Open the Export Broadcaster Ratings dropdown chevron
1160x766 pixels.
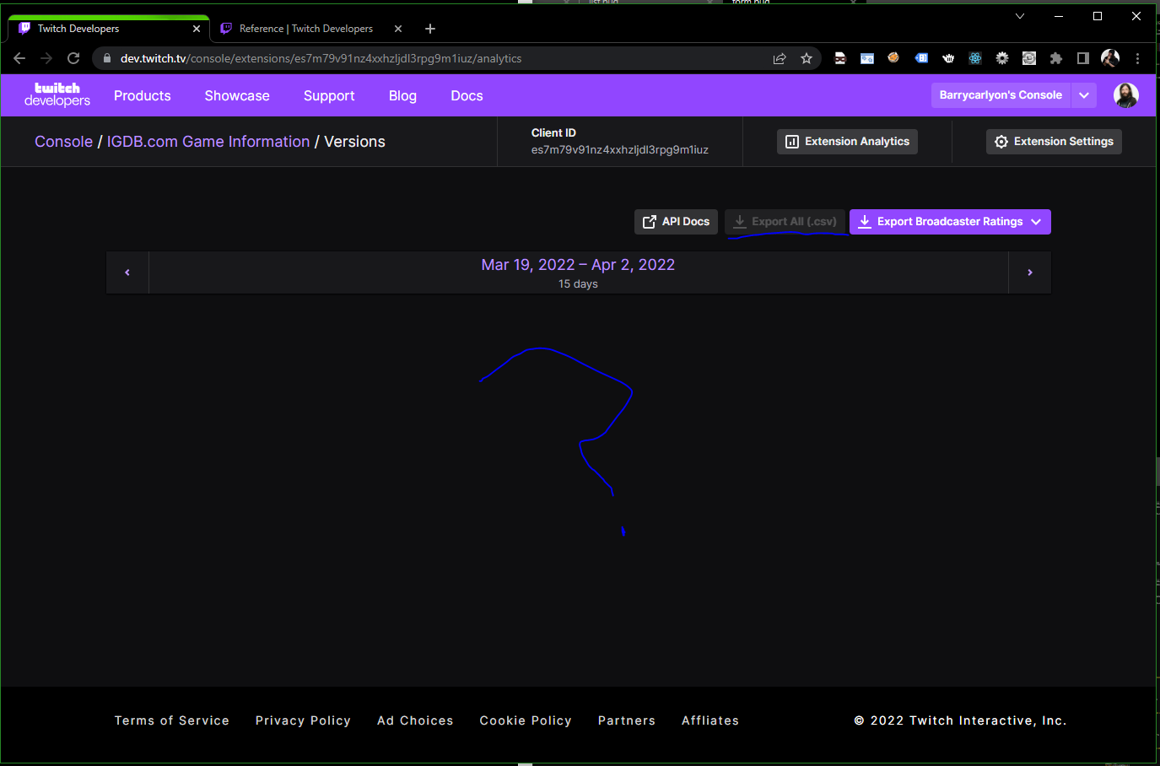[x=1036, y=221]
